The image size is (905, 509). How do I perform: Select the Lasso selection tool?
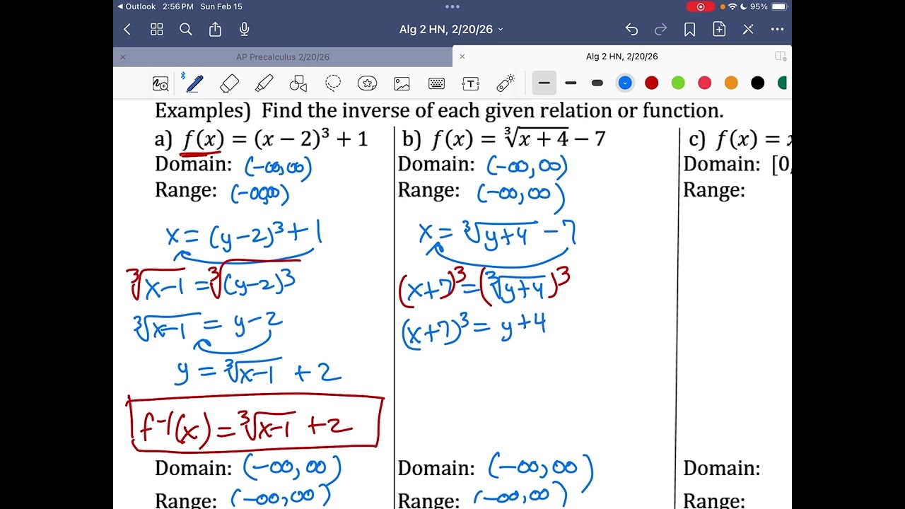pos(333,83)
